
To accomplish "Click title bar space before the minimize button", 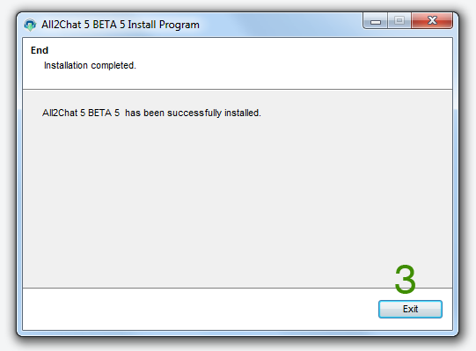I will (281, 25).
